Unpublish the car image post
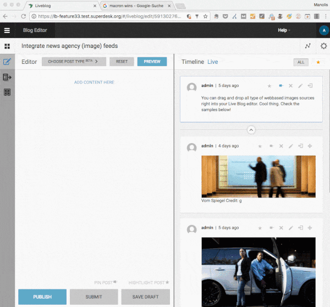The height and width of the screenshot is (307, 330). coord(300,228)
